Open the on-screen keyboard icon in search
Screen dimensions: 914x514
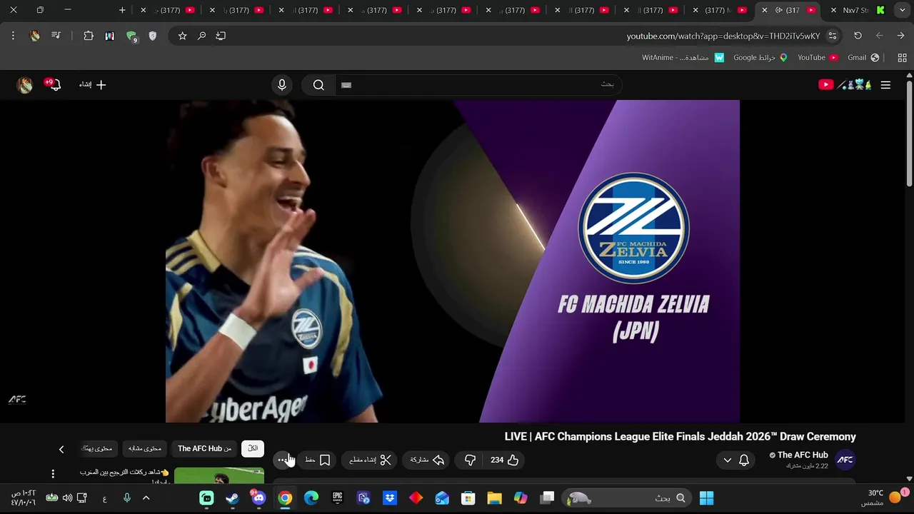pos(346,85)
